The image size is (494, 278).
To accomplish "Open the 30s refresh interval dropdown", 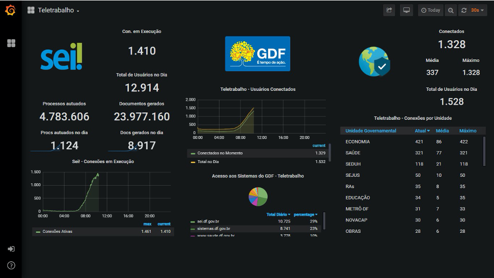I will pyautogui.click(x=478, y=10).
